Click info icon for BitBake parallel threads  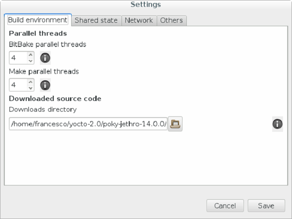tap(45, 58)
